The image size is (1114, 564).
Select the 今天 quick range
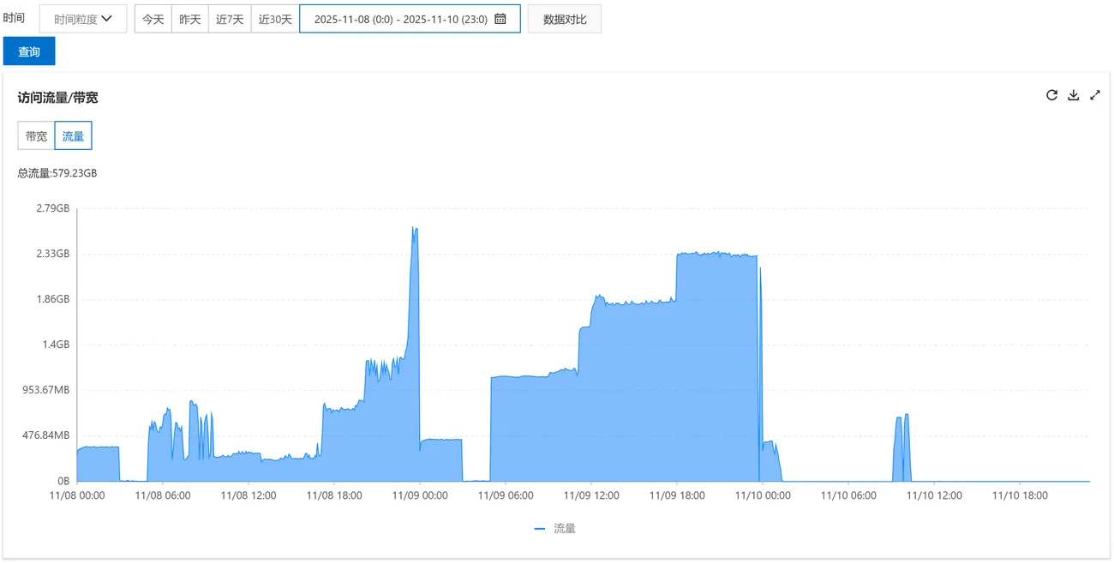click(x=153, y=19)
